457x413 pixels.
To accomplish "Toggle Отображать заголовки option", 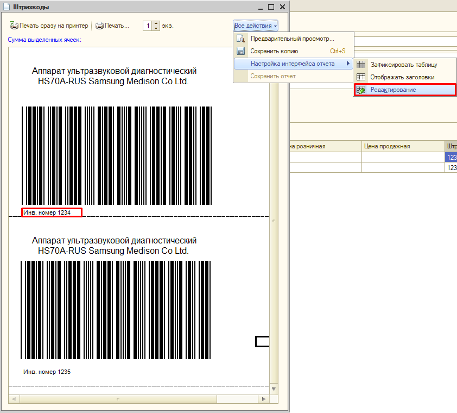I will tap(402, 77).
